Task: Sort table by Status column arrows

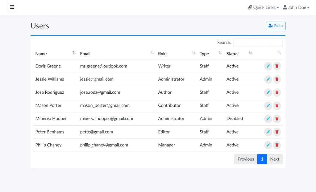Action: (x=250, y=53)
